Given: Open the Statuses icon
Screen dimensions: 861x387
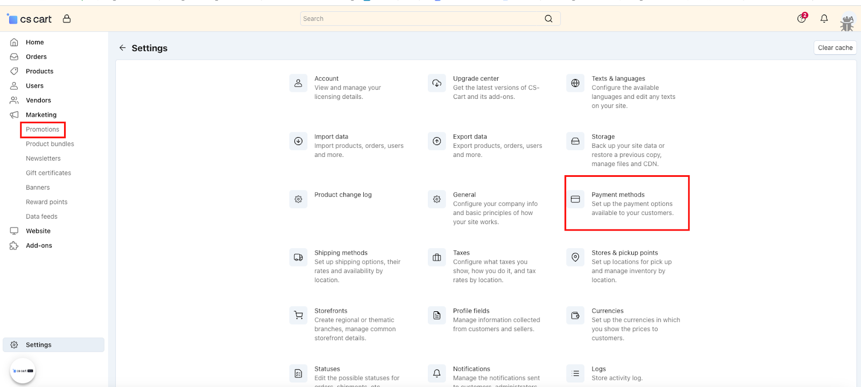Looking at the screenshot, I should [298, 374].
